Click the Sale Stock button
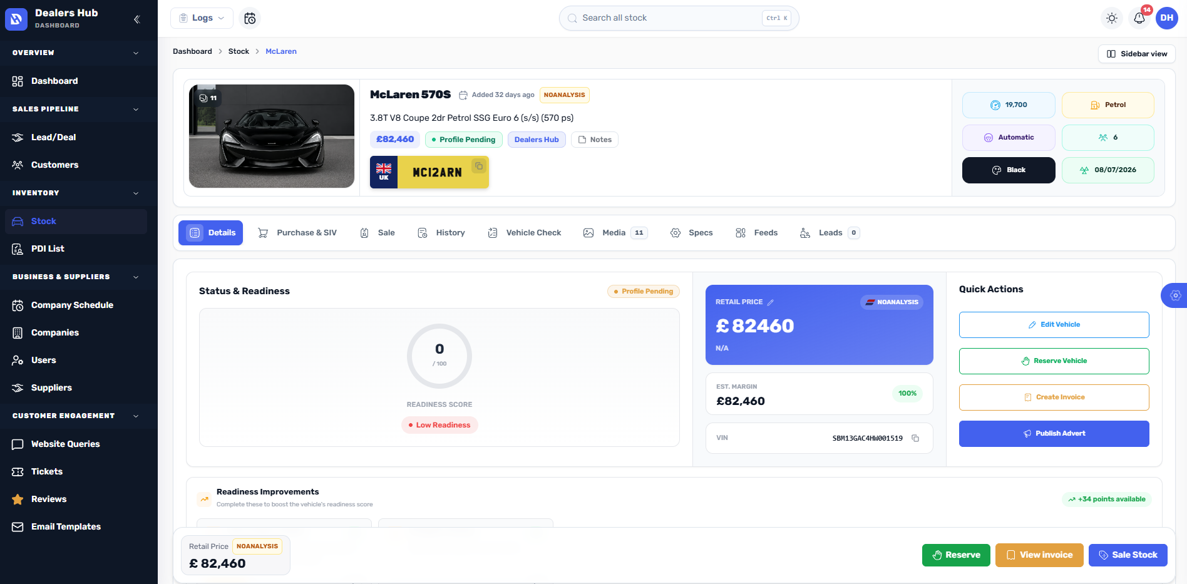This screenshot has width=1187, height=584. coord(1128,555)
